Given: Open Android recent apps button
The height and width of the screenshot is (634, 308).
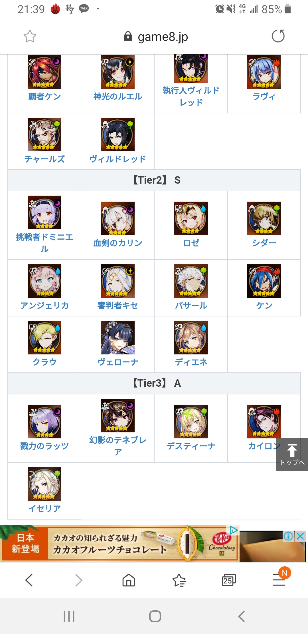Looking at the screenshot, I should pyautogui.click(x=69, y=616).
